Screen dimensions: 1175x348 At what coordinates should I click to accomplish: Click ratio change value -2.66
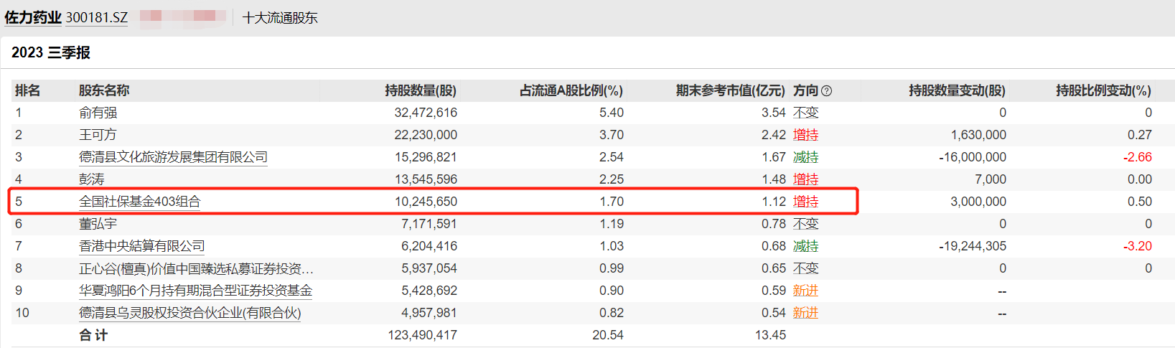[1138, 157]
